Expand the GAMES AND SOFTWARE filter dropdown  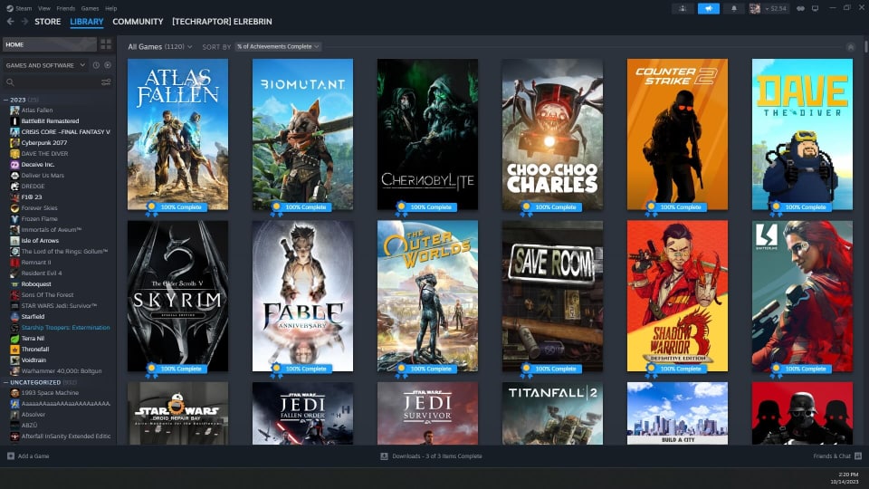tap(45, 65)
